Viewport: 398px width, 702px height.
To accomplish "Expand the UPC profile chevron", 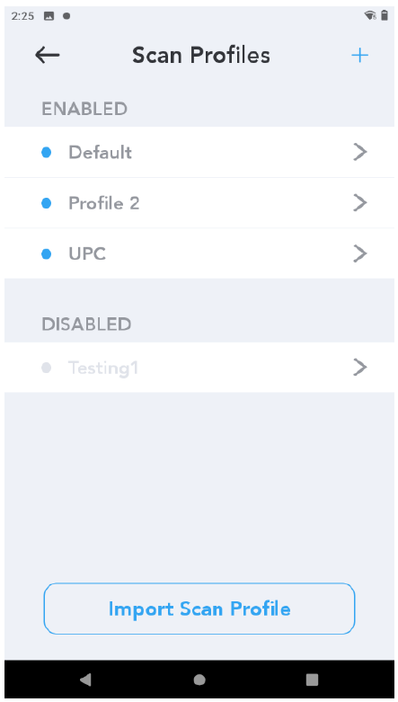I will 360,253.
